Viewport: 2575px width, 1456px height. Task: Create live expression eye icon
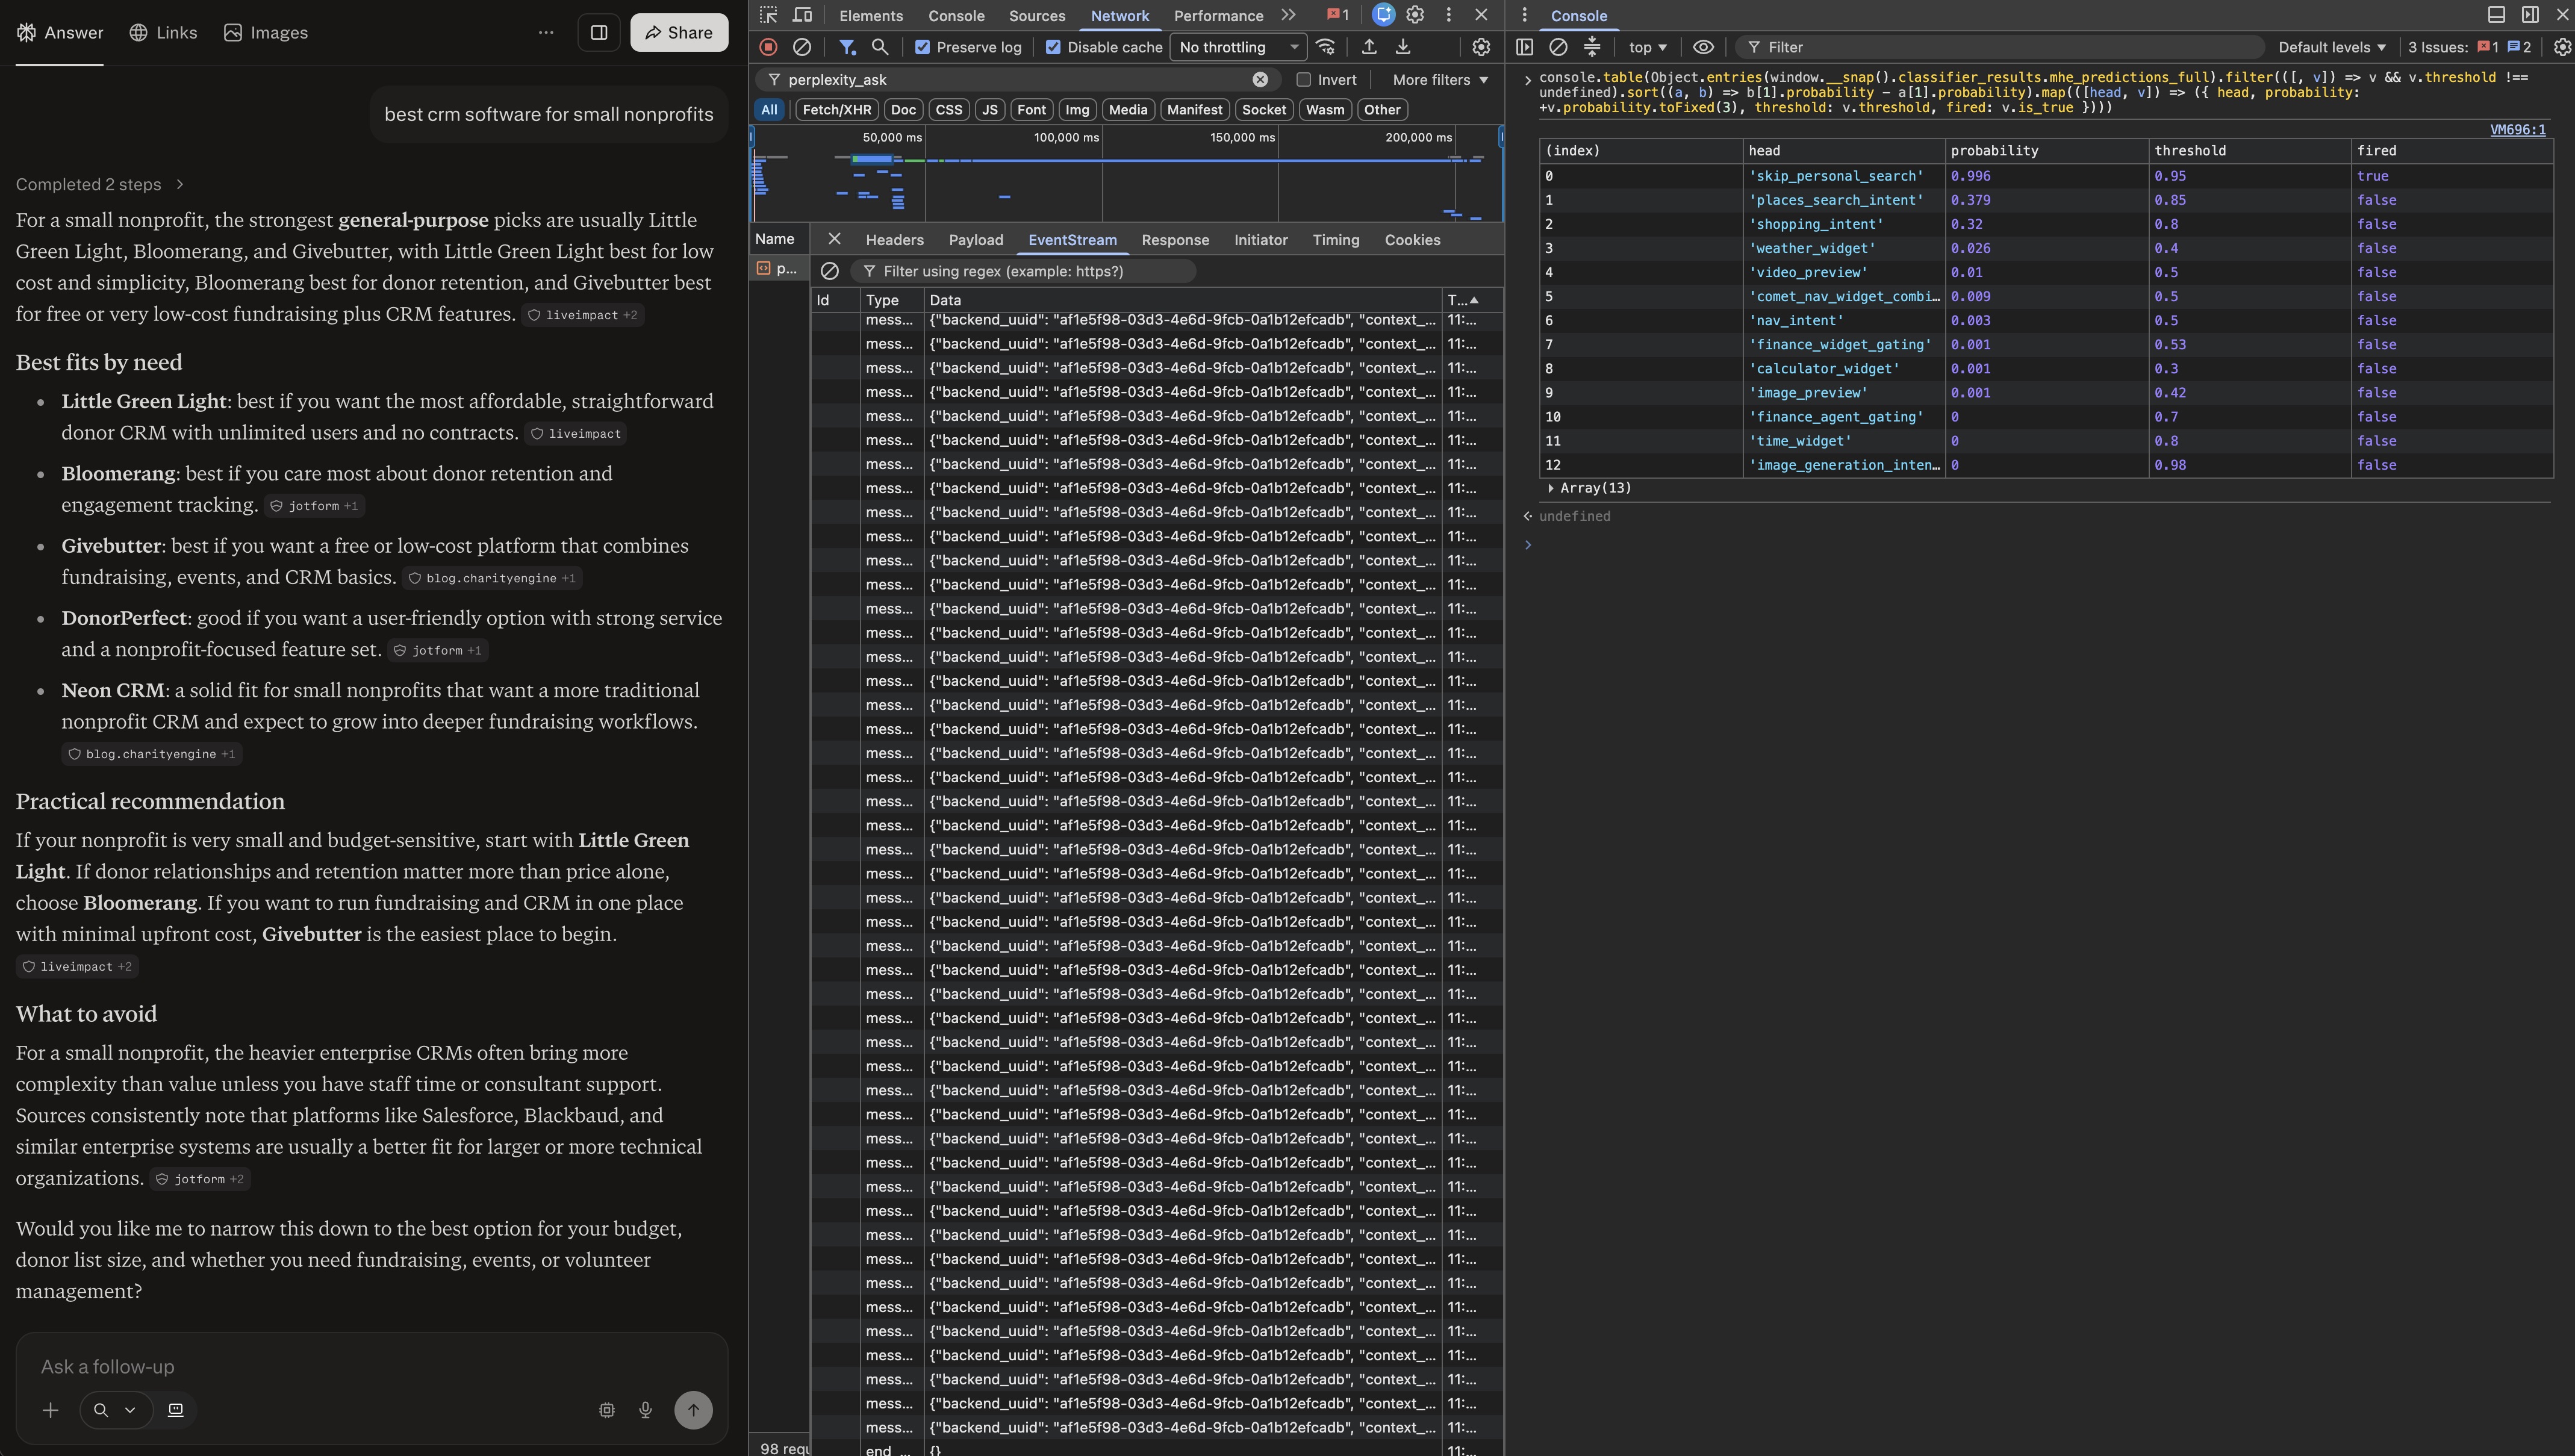tap(1703, 47)
